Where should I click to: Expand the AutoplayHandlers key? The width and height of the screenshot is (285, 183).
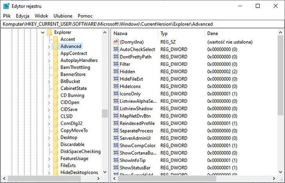click(x=49, y=61)
